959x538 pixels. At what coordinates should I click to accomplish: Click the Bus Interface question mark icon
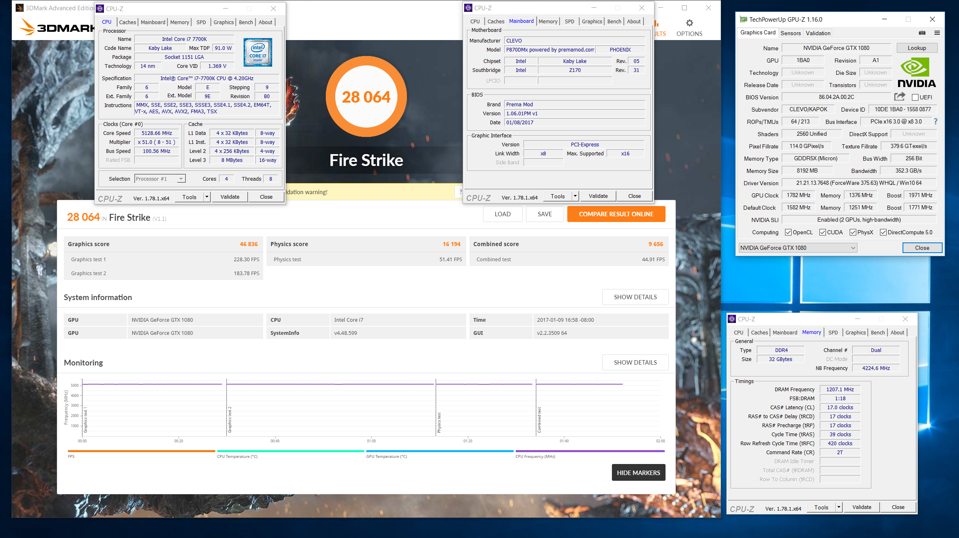point(936,121)
